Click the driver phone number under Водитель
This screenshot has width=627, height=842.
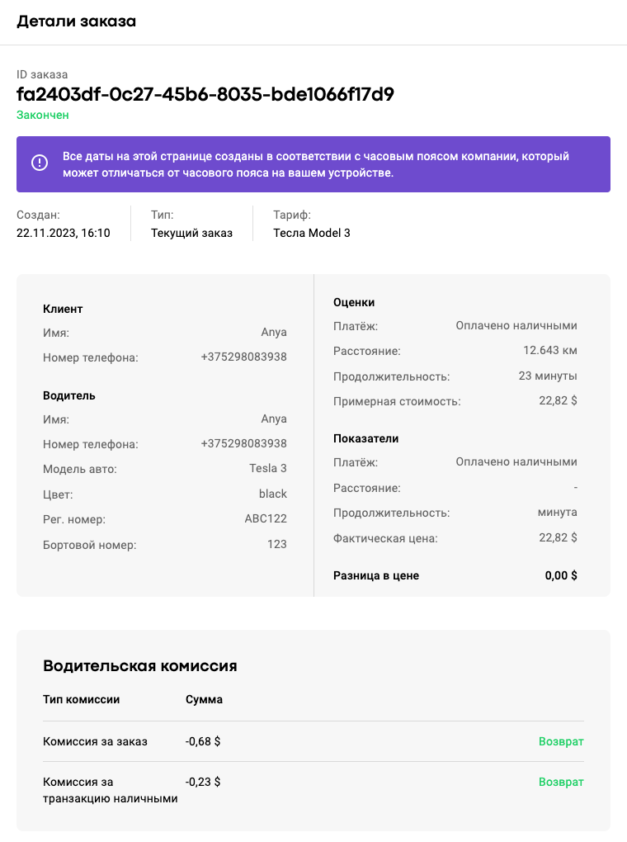[243, 443]
